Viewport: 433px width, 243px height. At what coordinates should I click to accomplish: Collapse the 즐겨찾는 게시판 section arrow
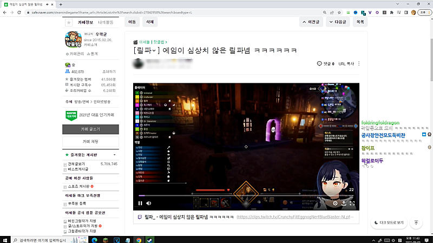pyautogui.click(x=115, y=155)
